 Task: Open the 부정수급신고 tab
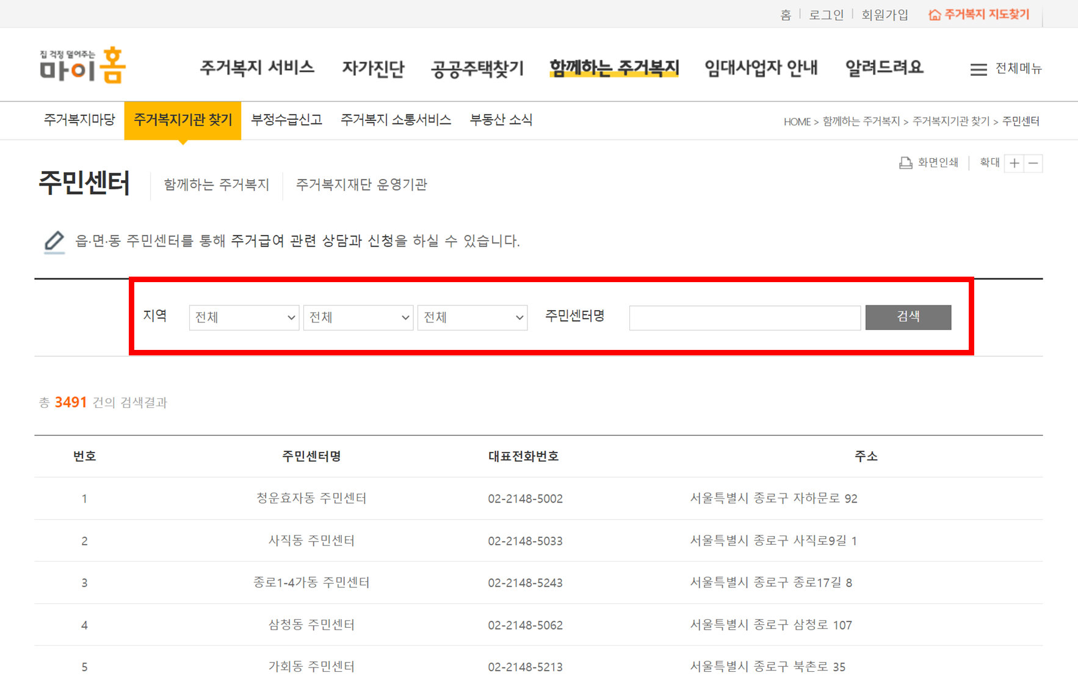pyautogui.click(x=286, y=120)
